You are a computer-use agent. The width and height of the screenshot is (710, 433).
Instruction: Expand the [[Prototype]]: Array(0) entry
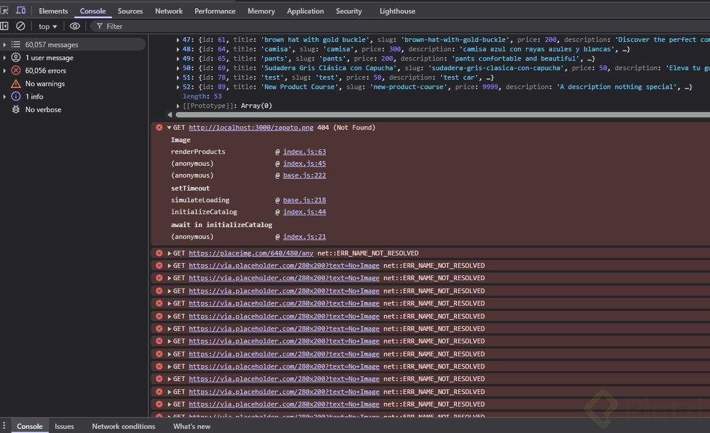pyautogui.click(x=179, y=106)
